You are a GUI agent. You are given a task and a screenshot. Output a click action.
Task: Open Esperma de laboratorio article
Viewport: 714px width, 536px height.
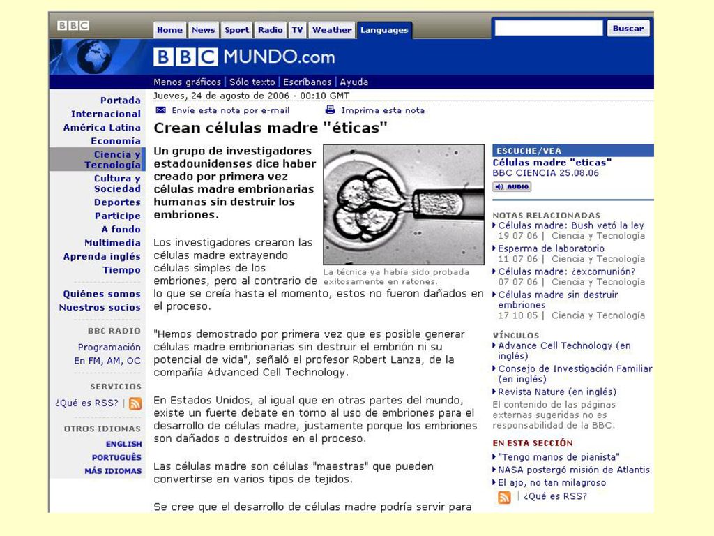(551, 248)
